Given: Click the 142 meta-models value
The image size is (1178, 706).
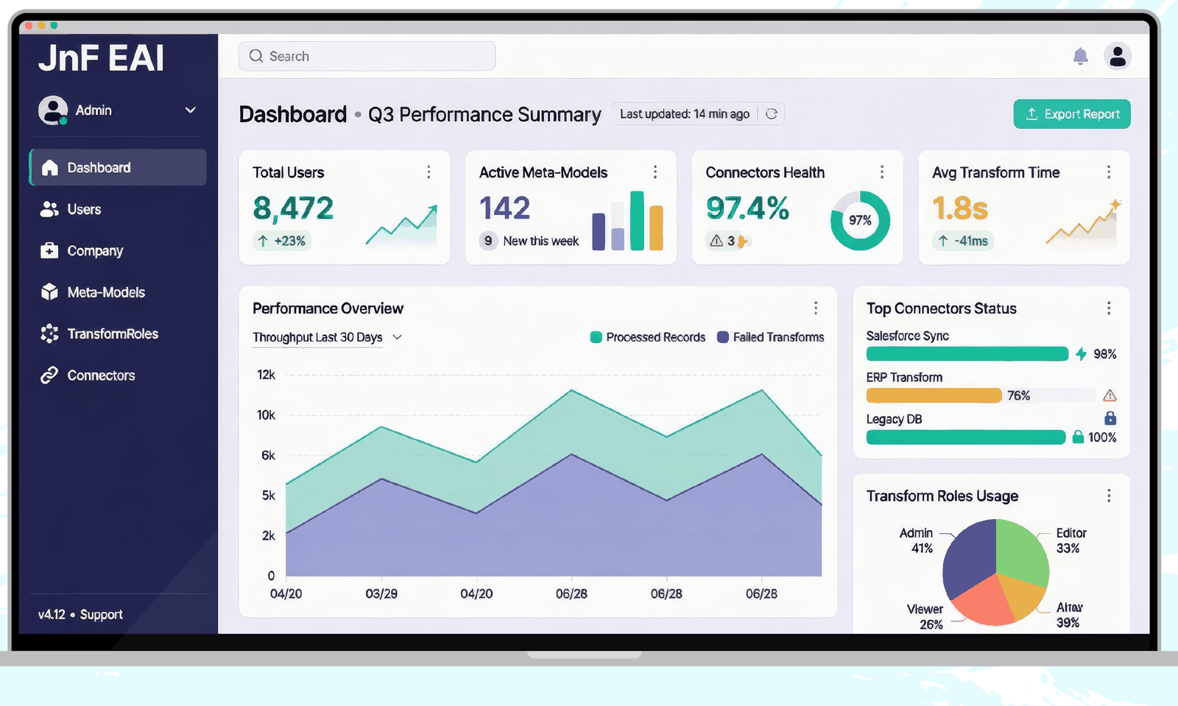Looking at the screenshot, I should coord(504,208).
